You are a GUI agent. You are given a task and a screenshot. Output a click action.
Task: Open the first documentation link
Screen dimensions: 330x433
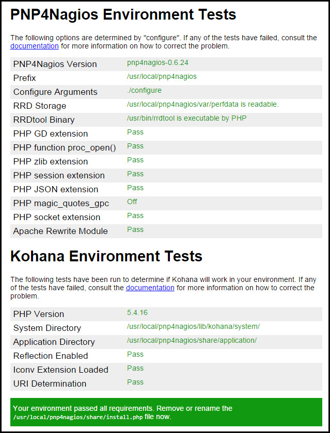point(35,46)
